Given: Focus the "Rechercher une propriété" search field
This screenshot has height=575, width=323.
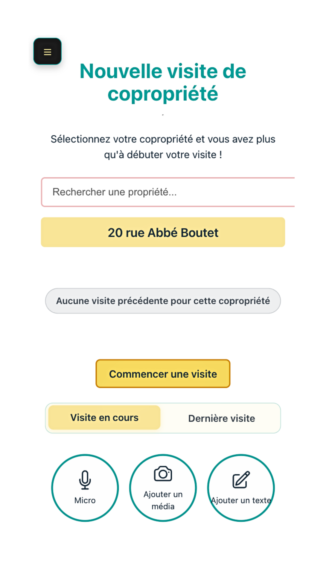Looking at the screenshot, I should pos(167,192).
